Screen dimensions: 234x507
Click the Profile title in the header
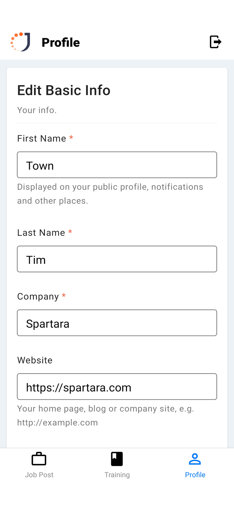point(61,42)
